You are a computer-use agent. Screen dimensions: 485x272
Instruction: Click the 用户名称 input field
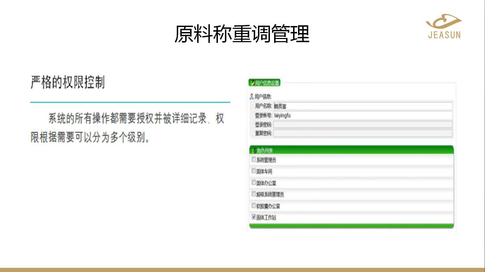tap(362, 106)
